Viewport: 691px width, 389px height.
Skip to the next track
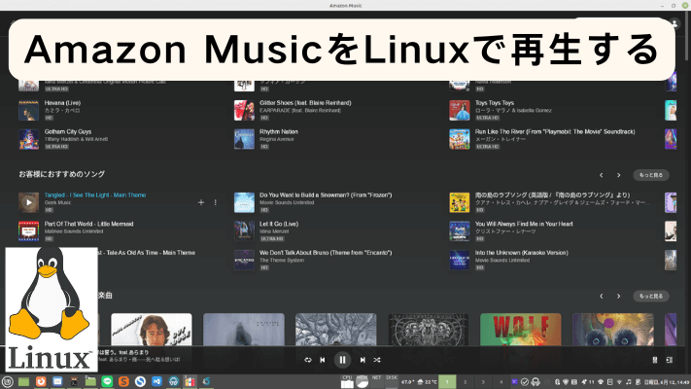click(363, 360)
